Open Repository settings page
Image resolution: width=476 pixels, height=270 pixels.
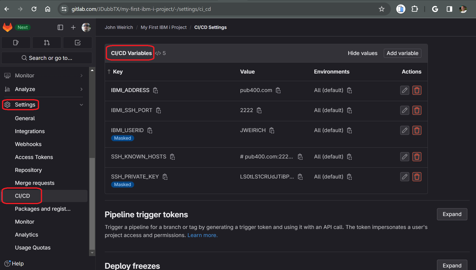tap(28, 170)
